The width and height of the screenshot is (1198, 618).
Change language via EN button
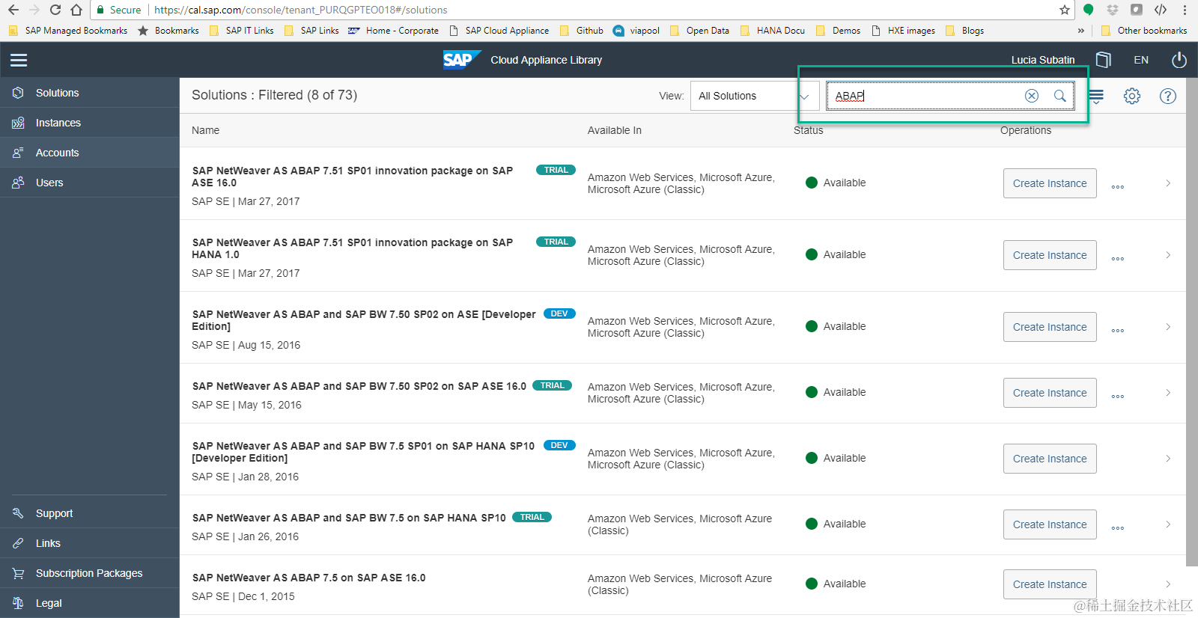[1141, 60]
